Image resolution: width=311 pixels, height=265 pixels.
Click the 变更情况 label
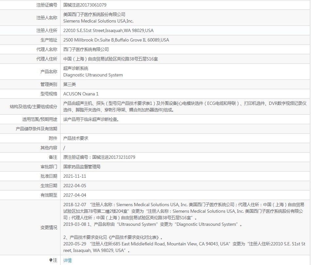pos(49,227)
